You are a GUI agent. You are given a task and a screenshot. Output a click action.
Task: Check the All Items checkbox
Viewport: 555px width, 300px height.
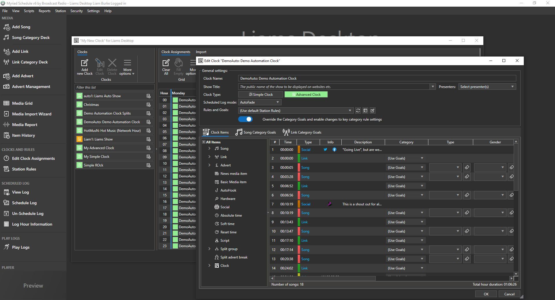tap(204, 142)
